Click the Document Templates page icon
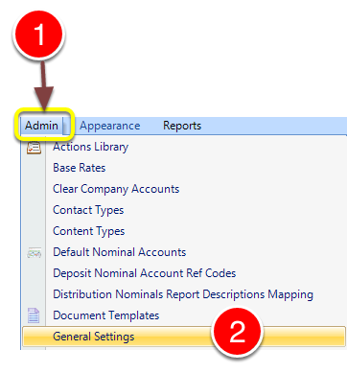The width and height of the screenshot is (347, 373). (x=34, y=315)
